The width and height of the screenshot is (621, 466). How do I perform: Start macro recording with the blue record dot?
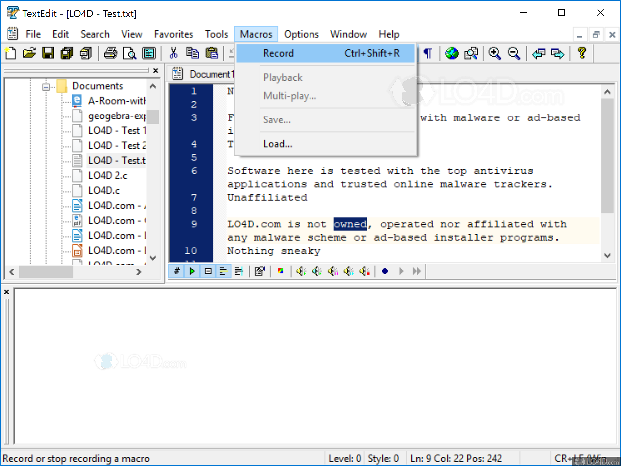(x=385, y=271)
